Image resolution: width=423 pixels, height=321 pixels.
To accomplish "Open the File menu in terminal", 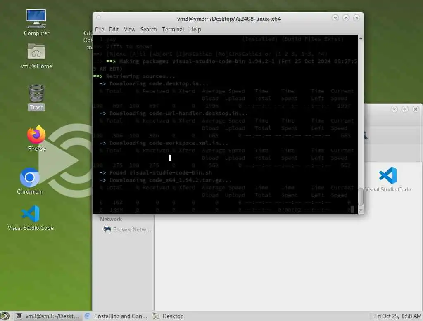I will [x=99, y=29].
